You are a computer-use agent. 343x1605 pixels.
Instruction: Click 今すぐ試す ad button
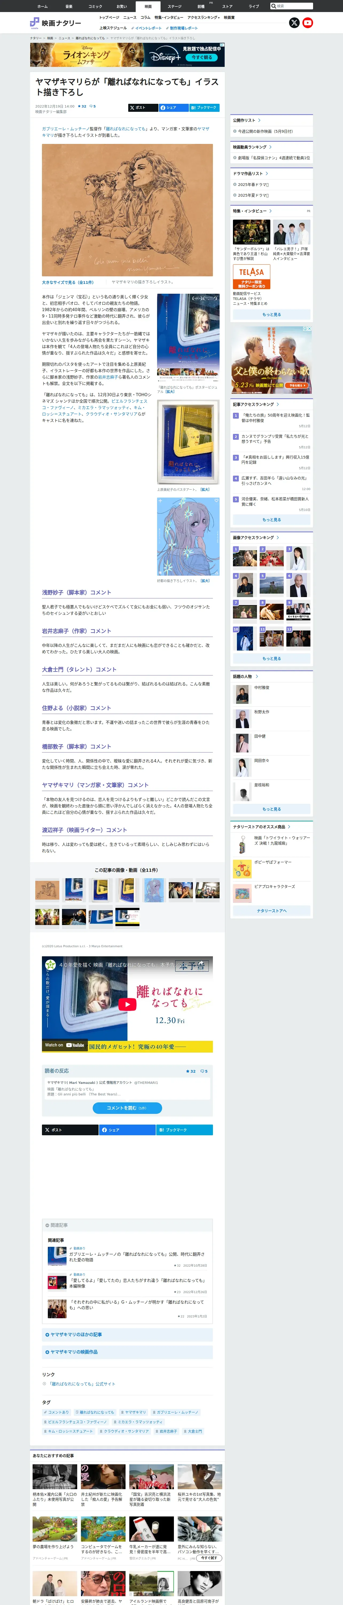coord(209,1558)
